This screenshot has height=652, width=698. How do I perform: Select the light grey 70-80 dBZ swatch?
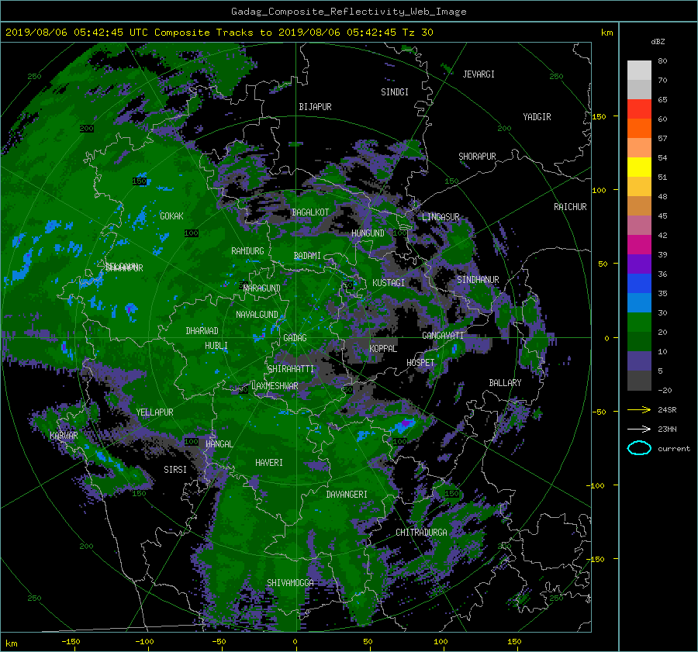tap(639, 71)
